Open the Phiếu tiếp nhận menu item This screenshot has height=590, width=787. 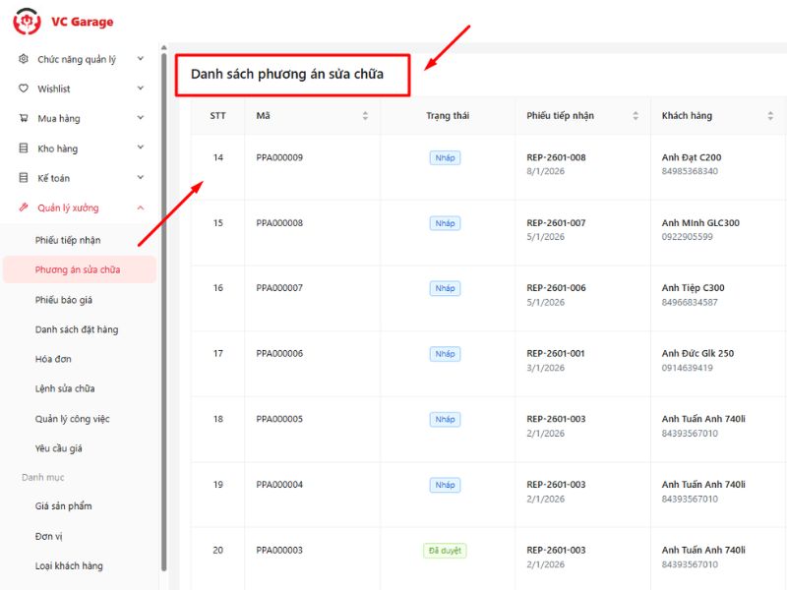pos(68,240)
